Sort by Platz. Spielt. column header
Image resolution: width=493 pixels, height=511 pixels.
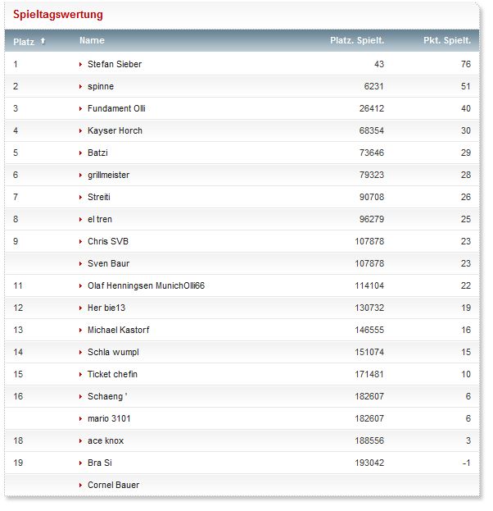tap(356, 40)
